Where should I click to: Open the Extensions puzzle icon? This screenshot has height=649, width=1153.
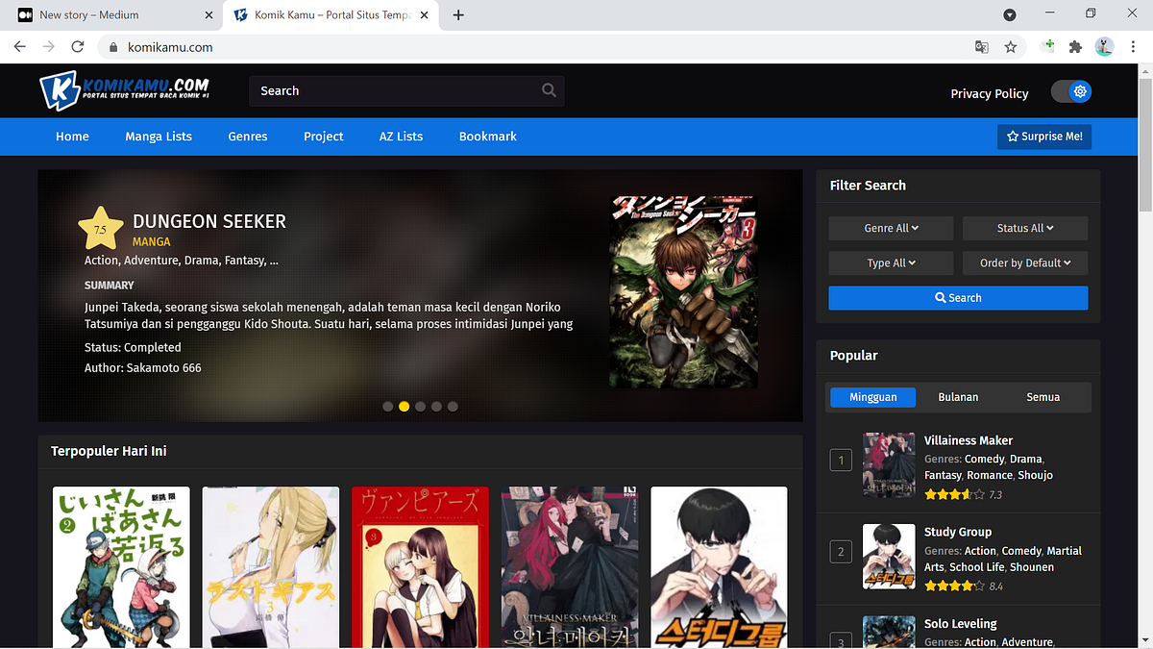(1075, 46)
